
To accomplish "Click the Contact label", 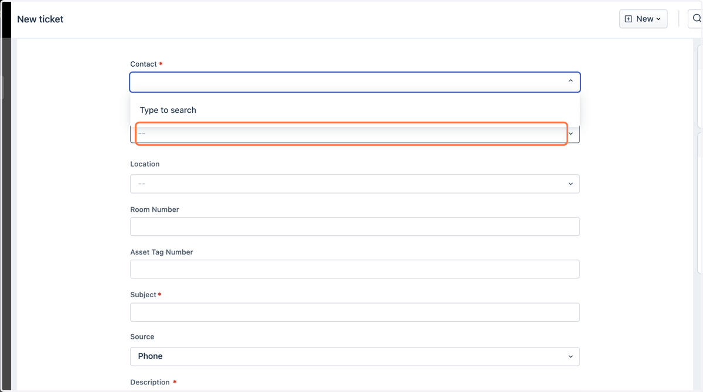I will (144, 64).
